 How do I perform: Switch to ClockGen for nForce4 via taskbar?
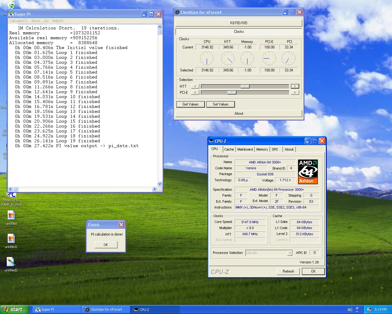point(106,309)
